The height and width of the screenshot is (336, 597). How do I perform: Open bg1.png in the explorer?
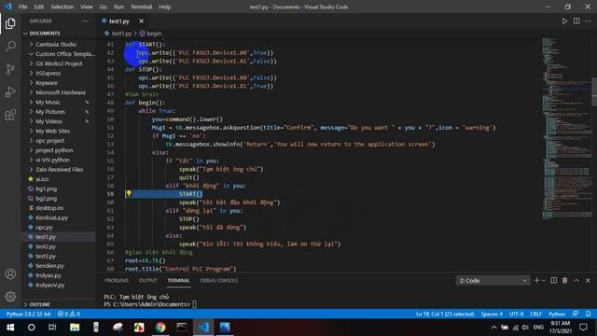coord(46,189)
